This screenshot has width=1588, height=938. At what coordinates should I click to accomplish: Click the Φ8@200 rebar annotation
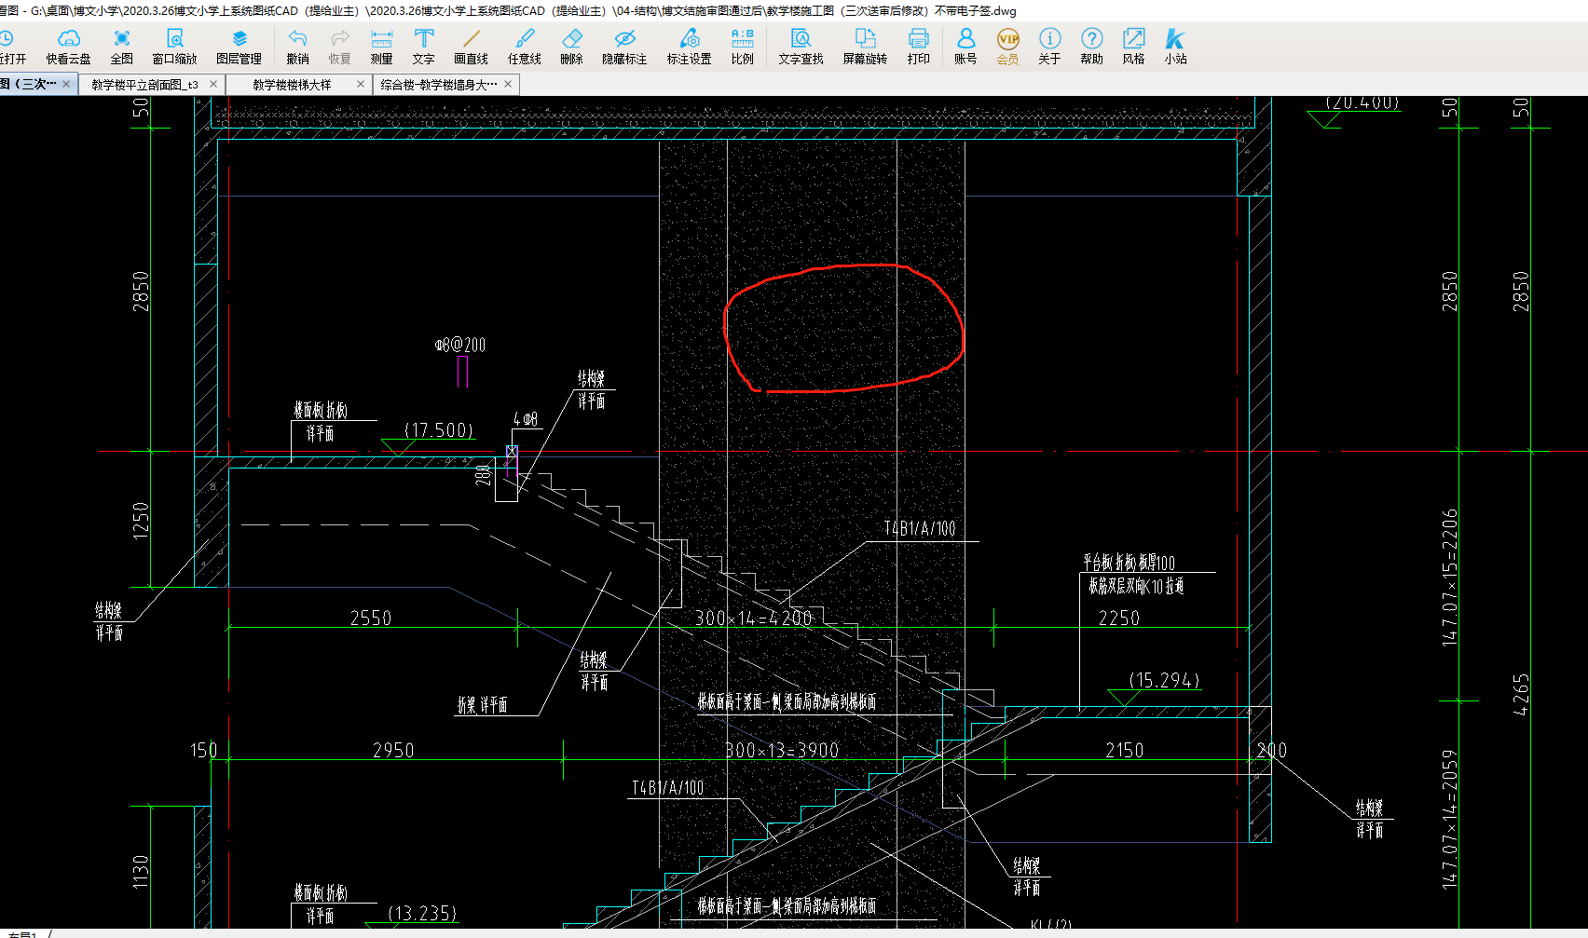click(x=460, y=345)
